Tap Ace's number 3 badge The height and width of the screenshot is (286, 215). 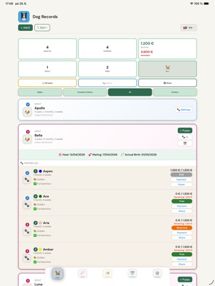click(35, 196)
